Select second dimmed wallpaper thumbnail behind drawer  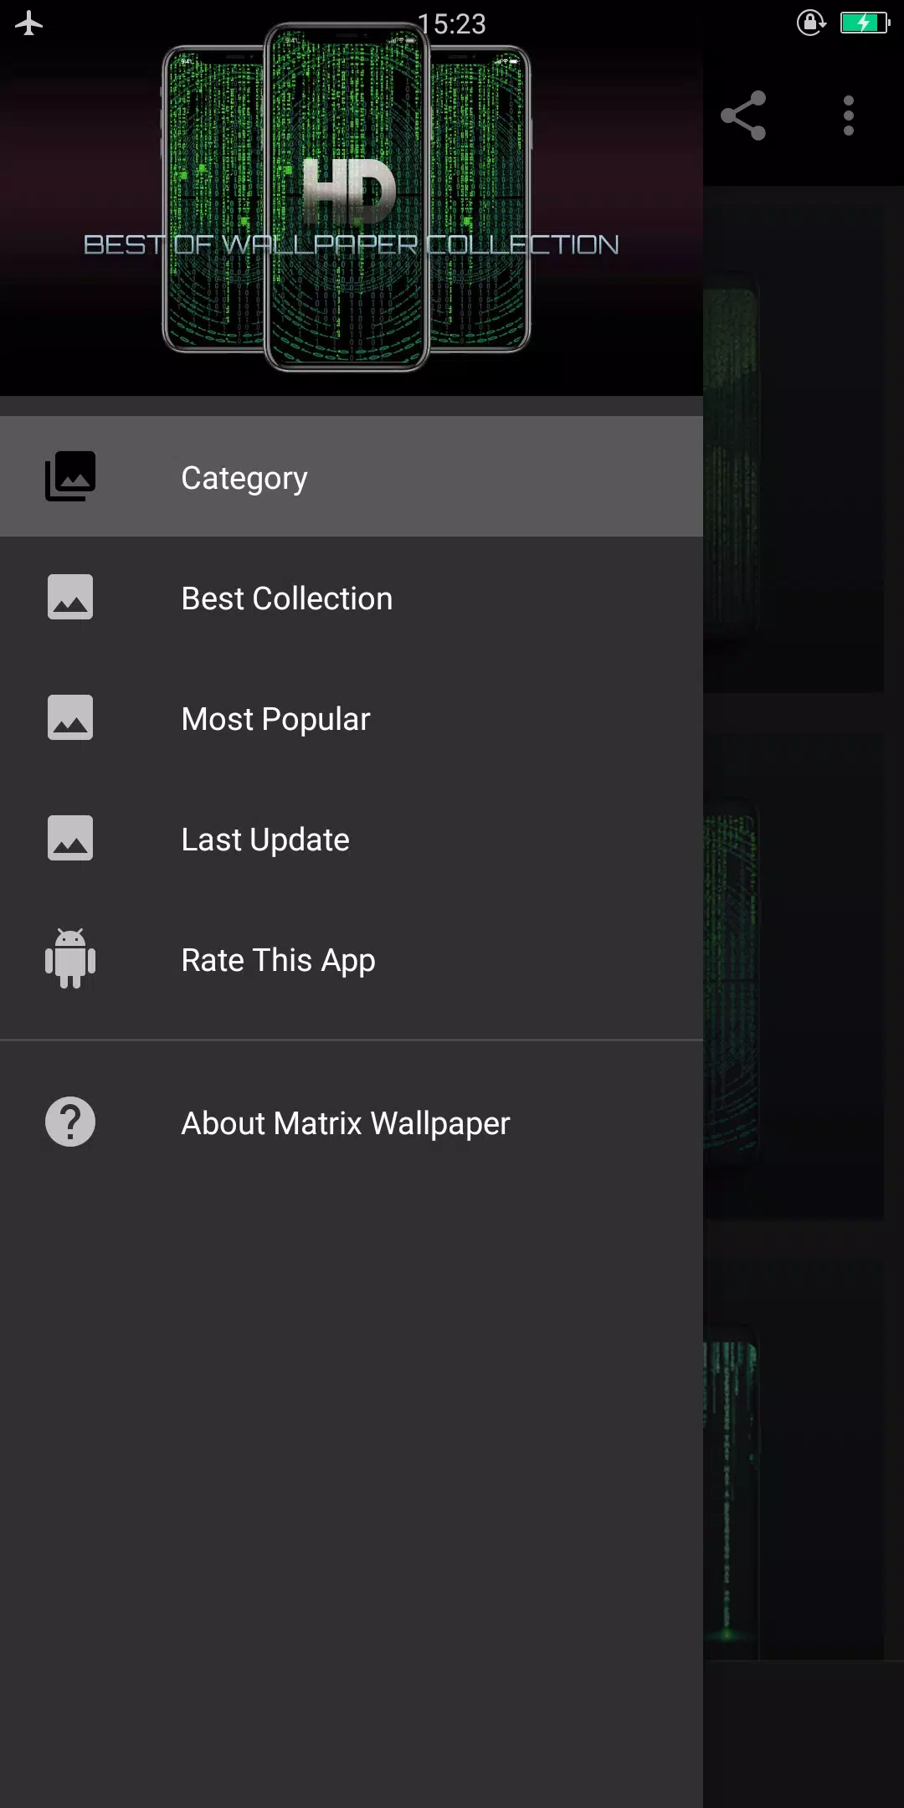(794, 979)
